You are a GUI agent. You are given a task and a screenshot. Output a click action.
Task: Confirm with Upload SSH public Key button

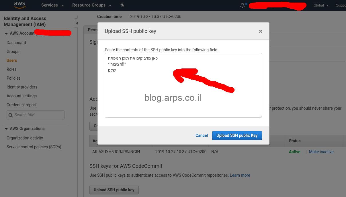pos(237,135)
